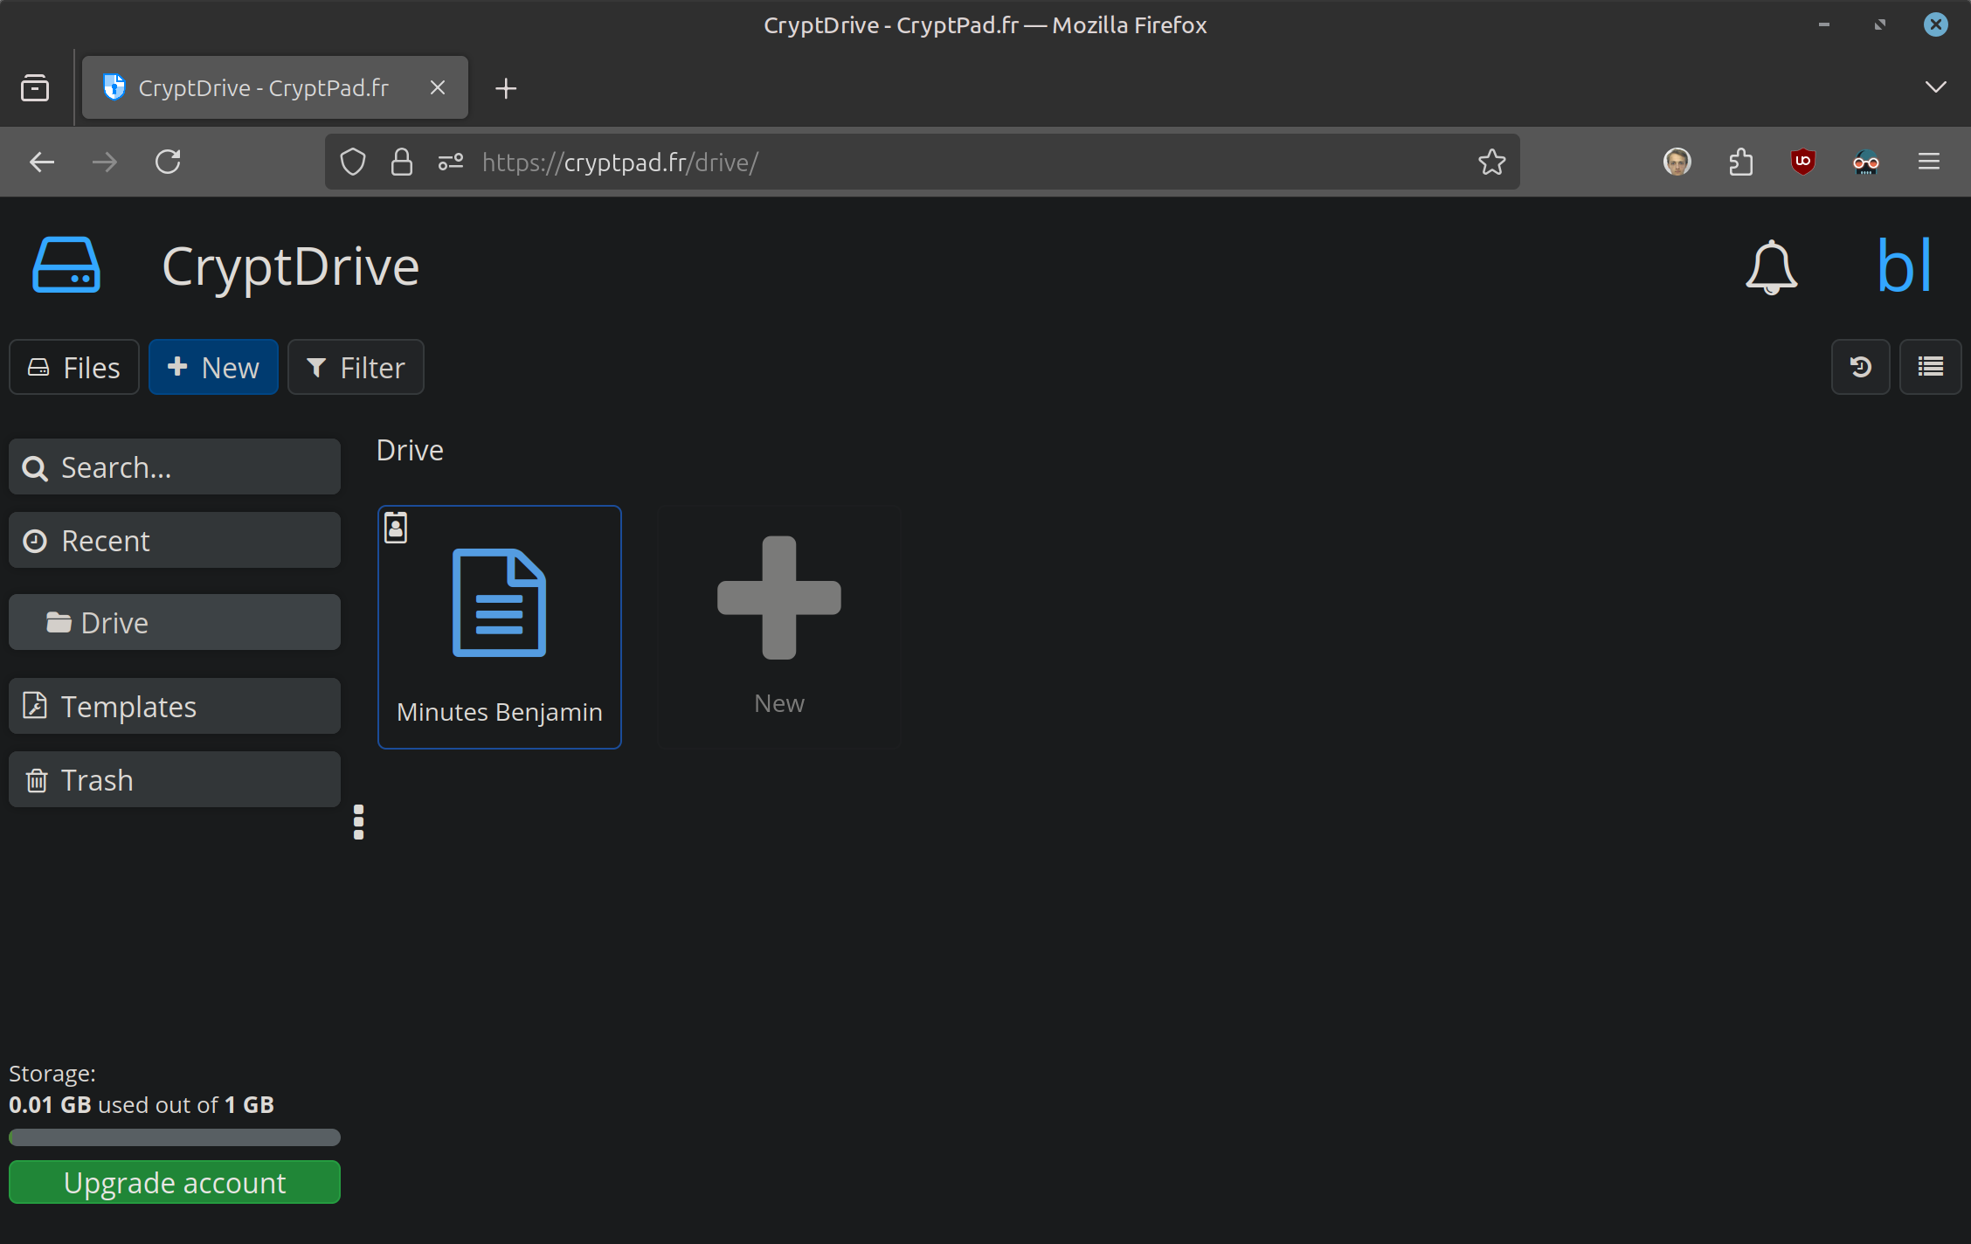Switch to list view mode
This screenshot has height=1244, width=1971.
point(1930,367)
